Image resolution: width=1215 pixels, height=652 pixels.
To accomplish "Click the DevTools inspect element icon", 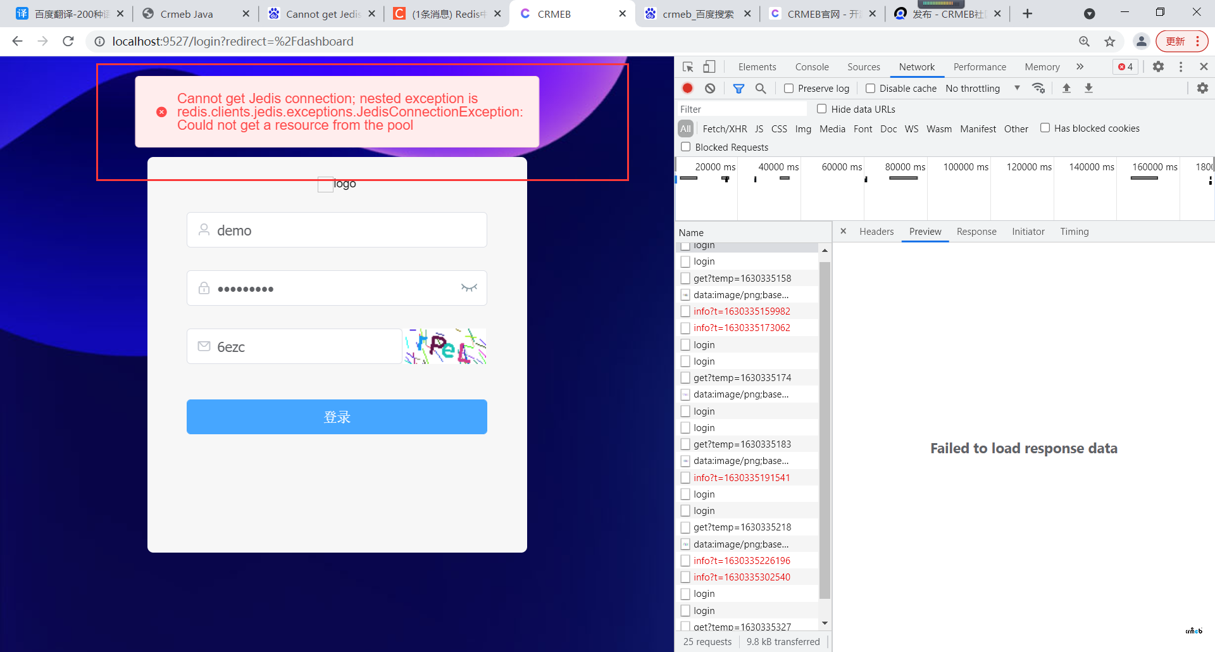I will [688, 66].
